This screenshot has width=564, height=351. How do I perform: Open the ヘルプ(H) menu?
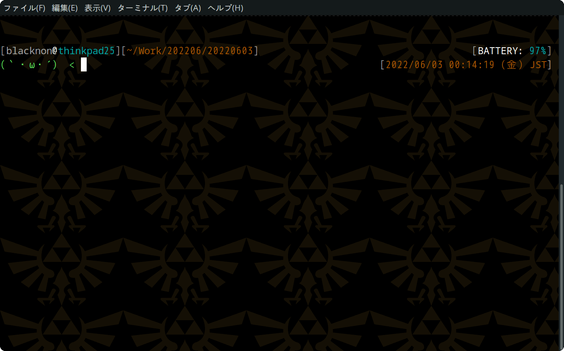pyautogui.click(x=225, y=8)
